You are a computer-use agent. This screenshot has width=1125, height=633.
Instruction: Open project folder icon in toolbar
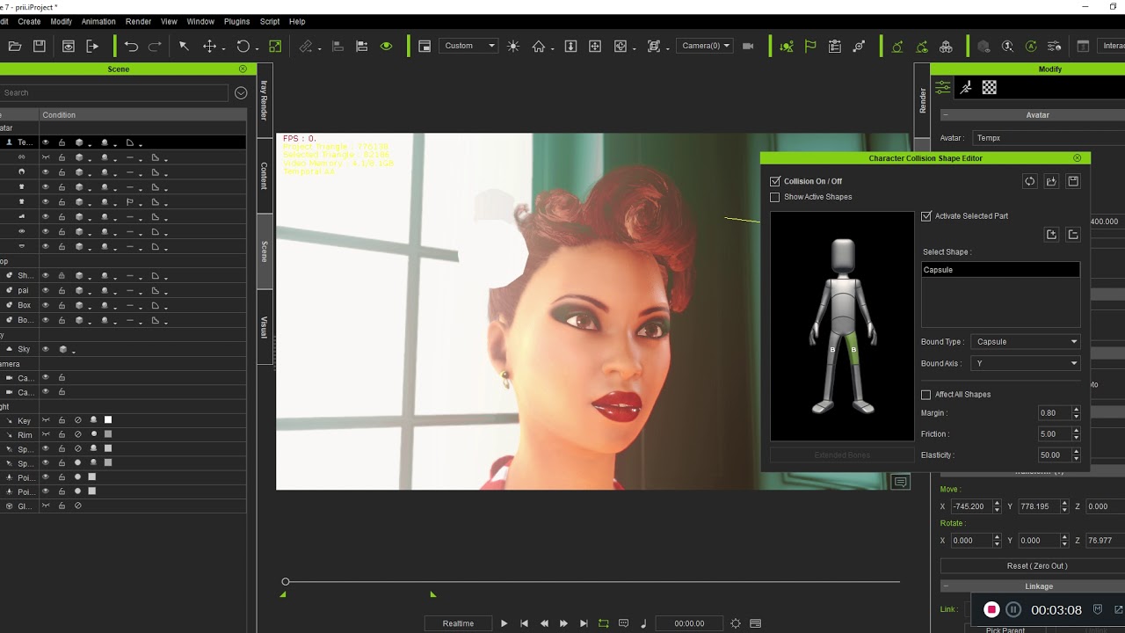[15, 46]
